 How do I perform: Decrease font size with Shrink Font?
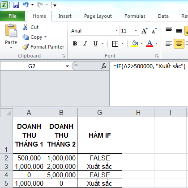point(154,31)
